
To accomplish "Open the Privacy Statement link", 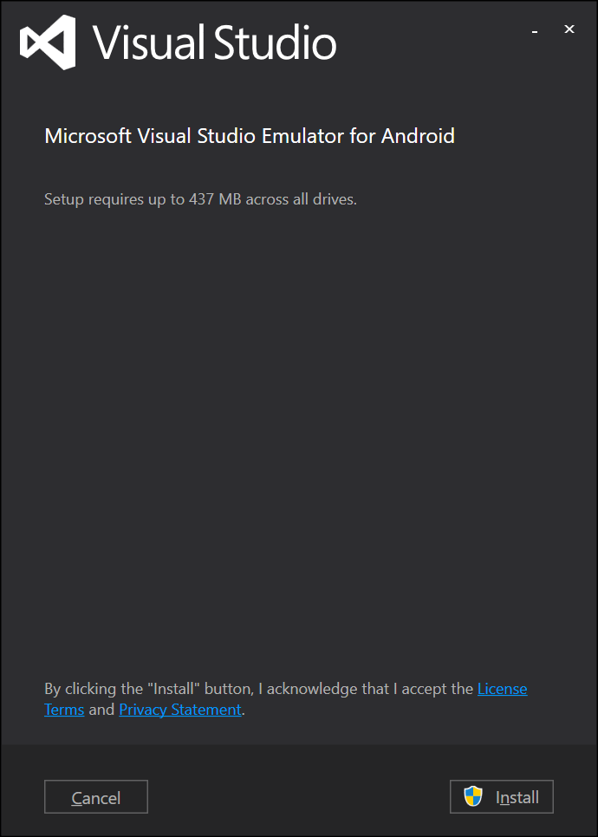I will pos(180,710).
